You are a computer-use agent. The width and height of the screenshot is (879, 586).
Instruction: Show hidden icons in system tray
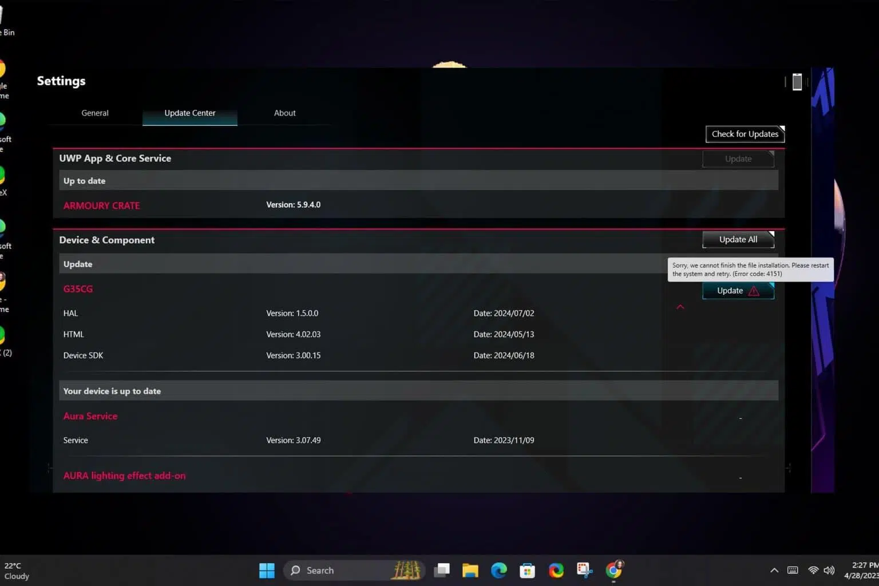tap(774, 570)
